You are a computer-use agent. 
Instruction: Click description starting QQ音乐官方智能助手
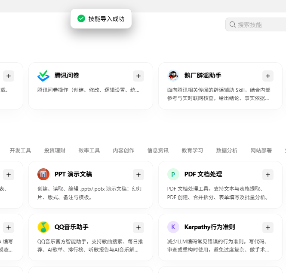click(90, 246)
